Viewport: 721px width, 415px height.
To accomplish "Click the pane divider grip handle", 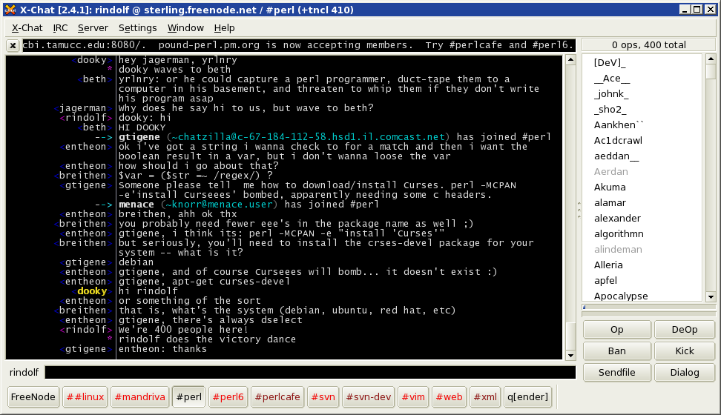I will (579, 210).
